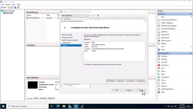Click the Forward arrow in Hyper-V Manager toolbar
Viewport: 193px width, 109px height.
tap(5, 8)
